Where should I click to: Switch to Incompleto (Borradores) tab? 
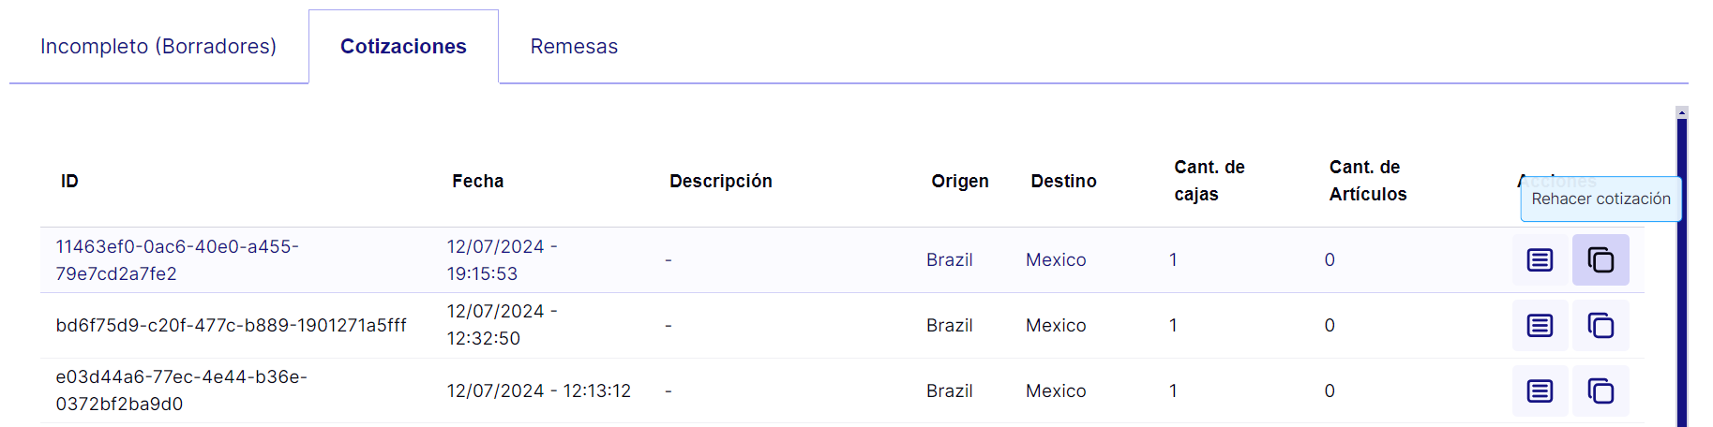coord(158,46)
